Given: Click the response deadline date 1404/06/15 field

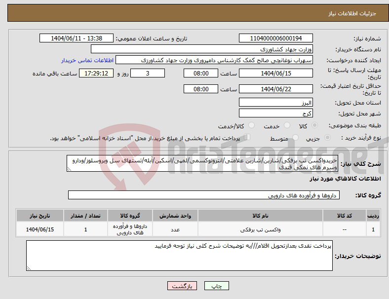Looking at the screenshot, I should tap(275, 74).
